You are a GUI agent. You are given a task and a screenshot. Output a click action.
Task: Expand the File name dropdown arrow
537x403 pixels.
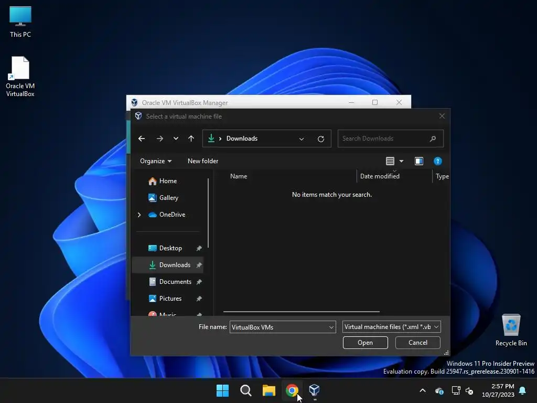[x=331, y=327]
